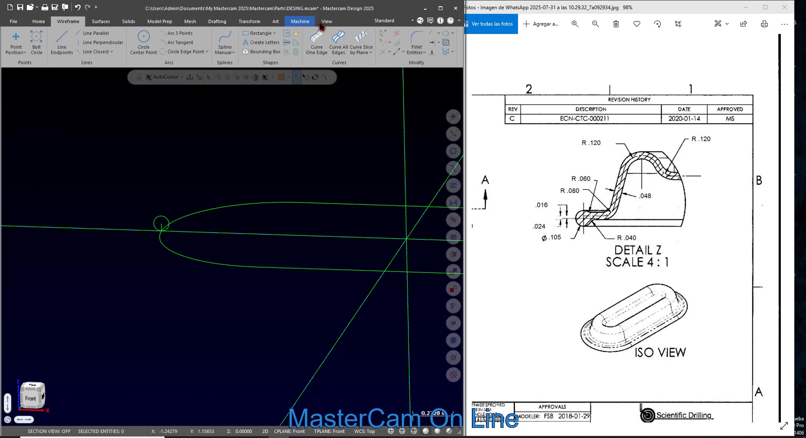Click the Curve One Edge tool

coord(317,43)
